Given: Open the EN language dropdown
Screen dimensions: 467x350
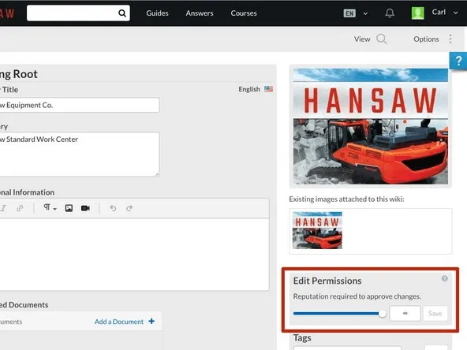Looking at the screenshot, I should [x=356, y=13].
